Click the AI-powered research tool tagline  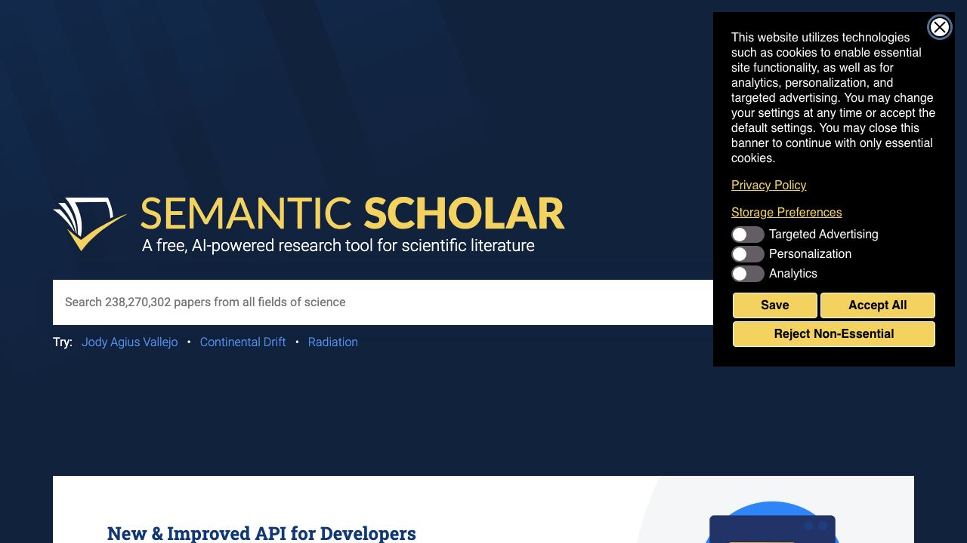point(338,246)
